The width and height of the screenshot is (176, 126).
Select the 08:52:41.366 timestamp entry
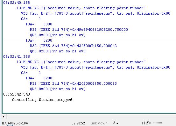tap(17, 56)
